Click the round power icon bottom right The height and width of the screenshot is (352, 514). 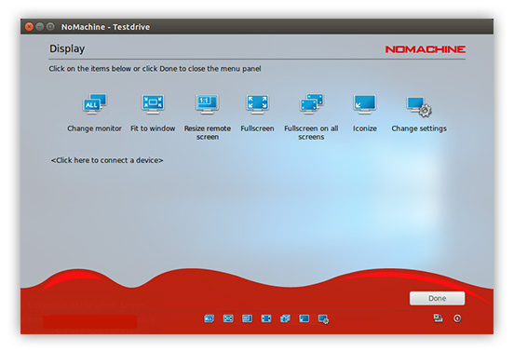pos(457,318)
